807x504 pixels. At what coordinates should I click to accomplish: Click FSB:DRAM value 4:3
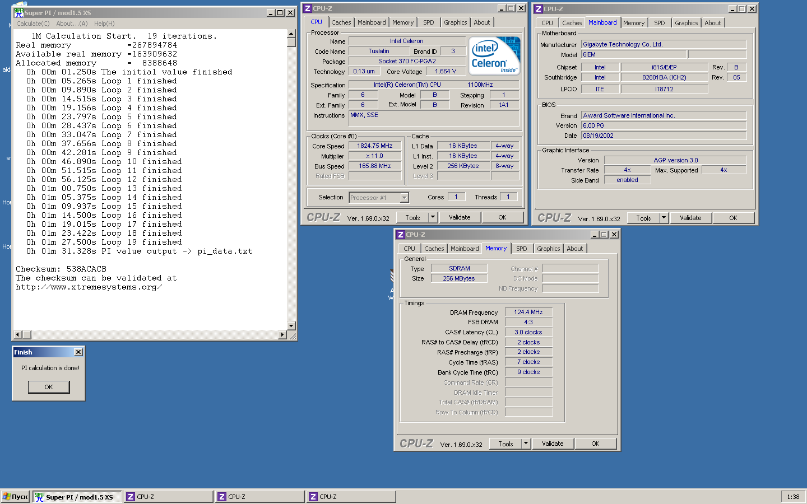pos(528,322)
